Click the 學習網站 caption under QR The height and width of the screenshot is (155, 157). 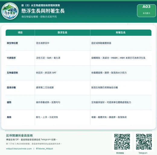[120, 153]
